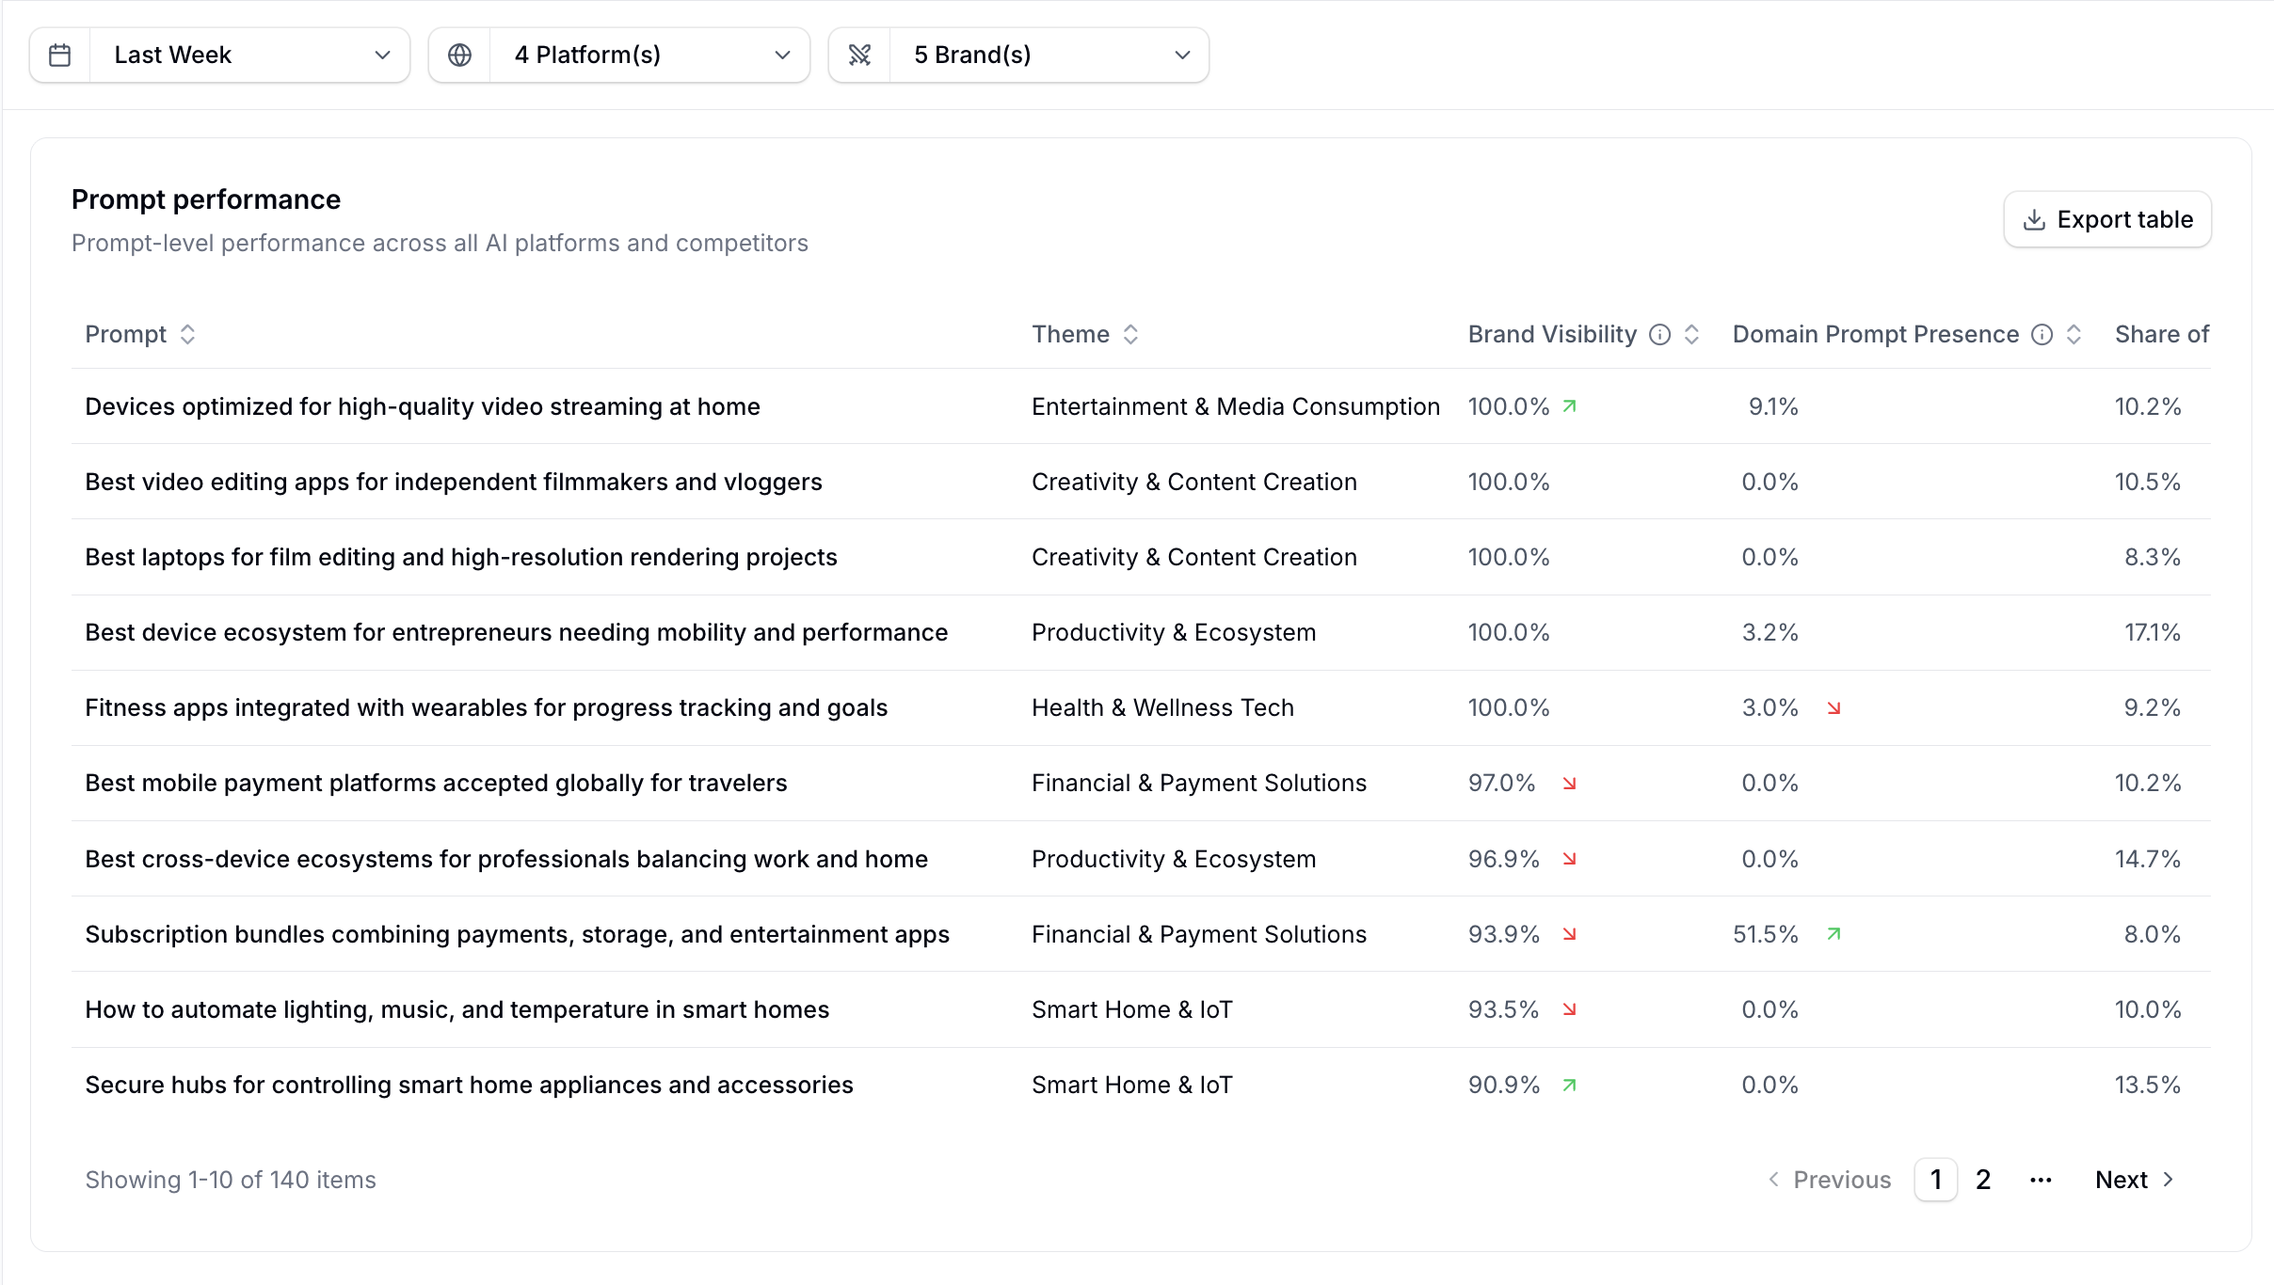Sort by Theme column arrows

1130,335
